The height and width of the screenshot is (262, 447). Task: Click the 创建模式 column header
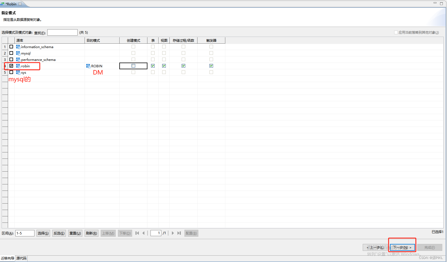coord(134,41)
